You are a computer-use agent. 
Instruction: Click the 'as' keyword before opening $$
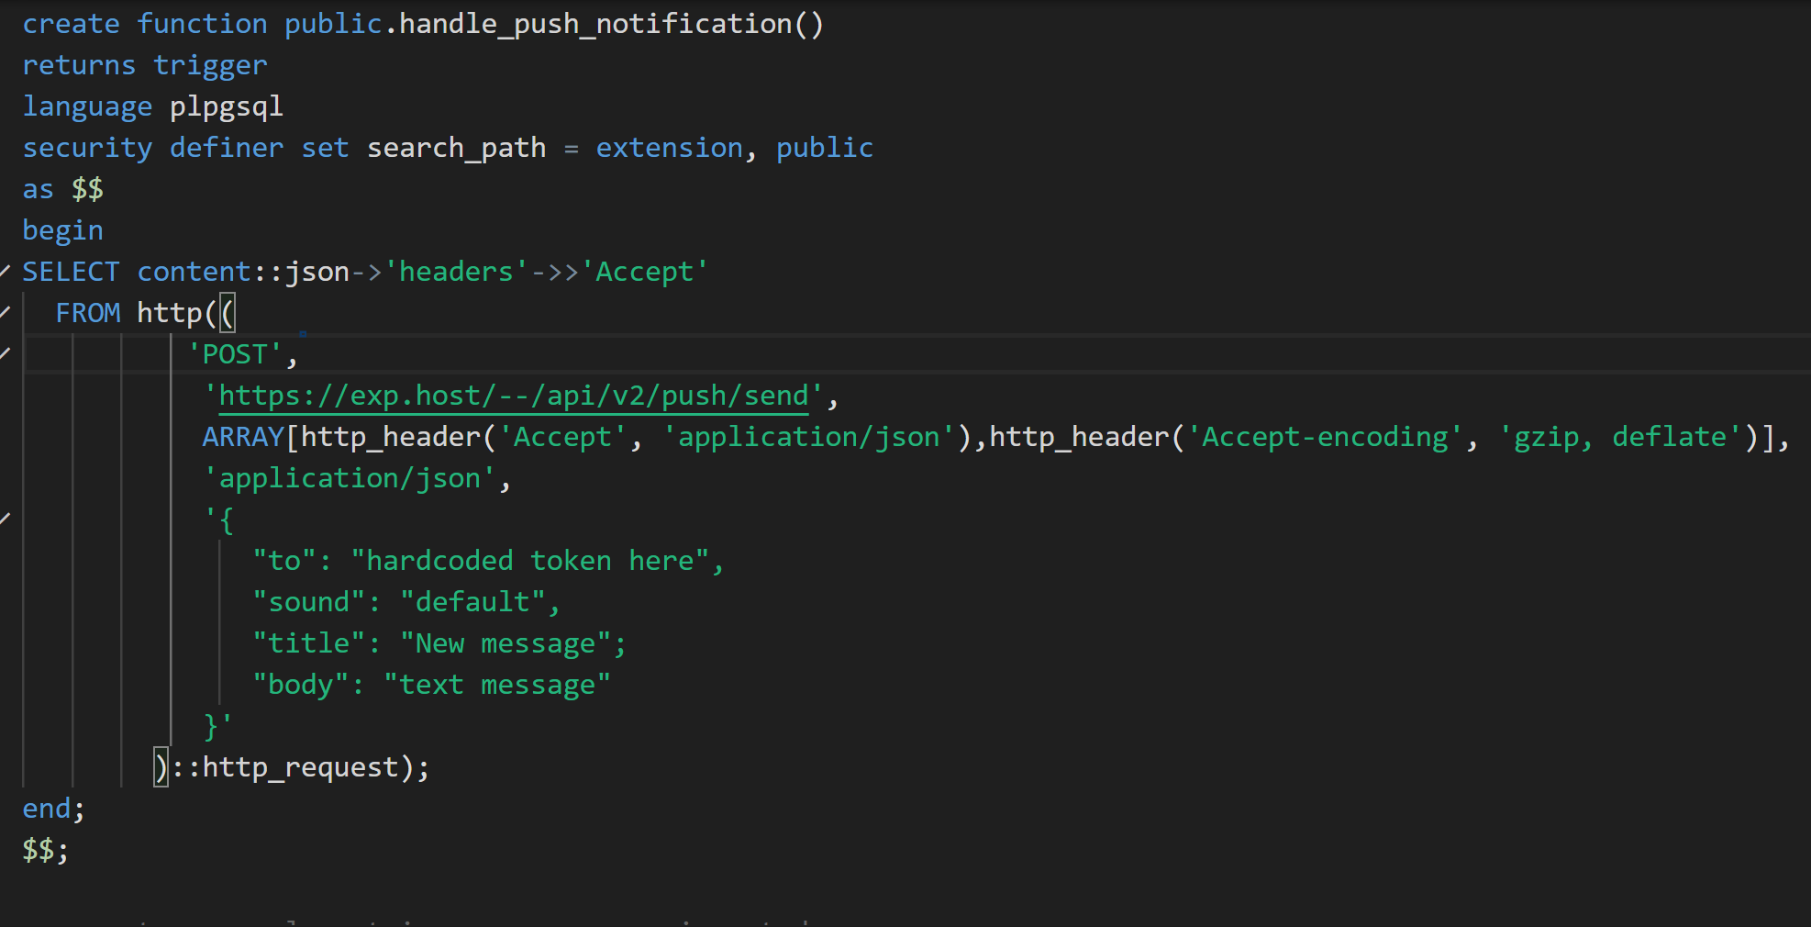[38, 189]
